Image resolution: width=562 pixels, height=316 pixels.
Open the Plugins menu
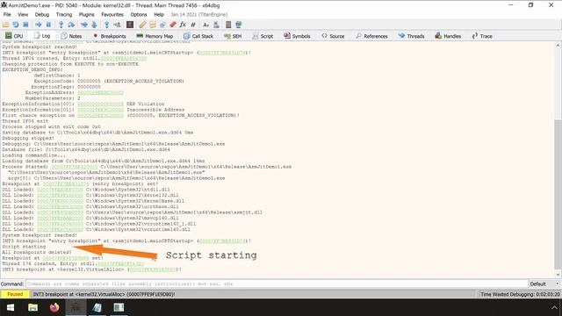pos(87,14)
